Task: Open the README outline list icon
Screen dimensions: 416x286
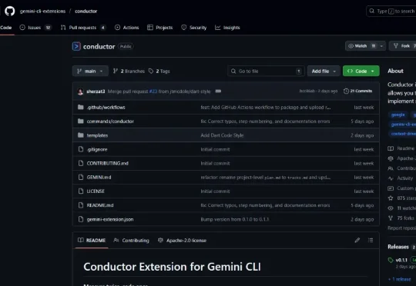Action: click(371, 240)
